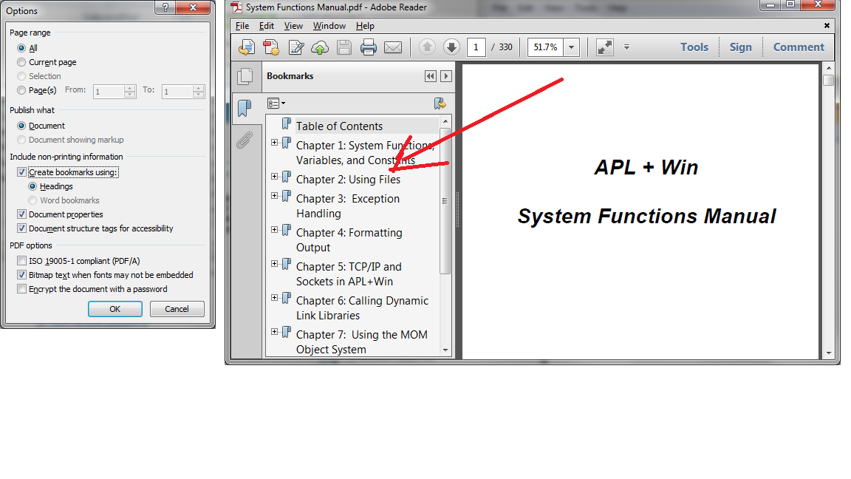Click bookmark icon beside Chapter 4: Formatting Output
851x479 pixels.
pos(287,231)
